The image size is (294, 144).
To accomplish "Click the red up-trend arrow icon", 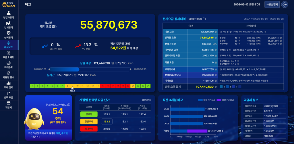I will (78, 46).
